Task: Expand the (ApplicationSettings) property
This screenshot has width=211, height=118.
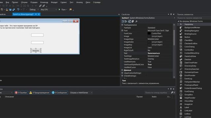Action: coord(122,73)
